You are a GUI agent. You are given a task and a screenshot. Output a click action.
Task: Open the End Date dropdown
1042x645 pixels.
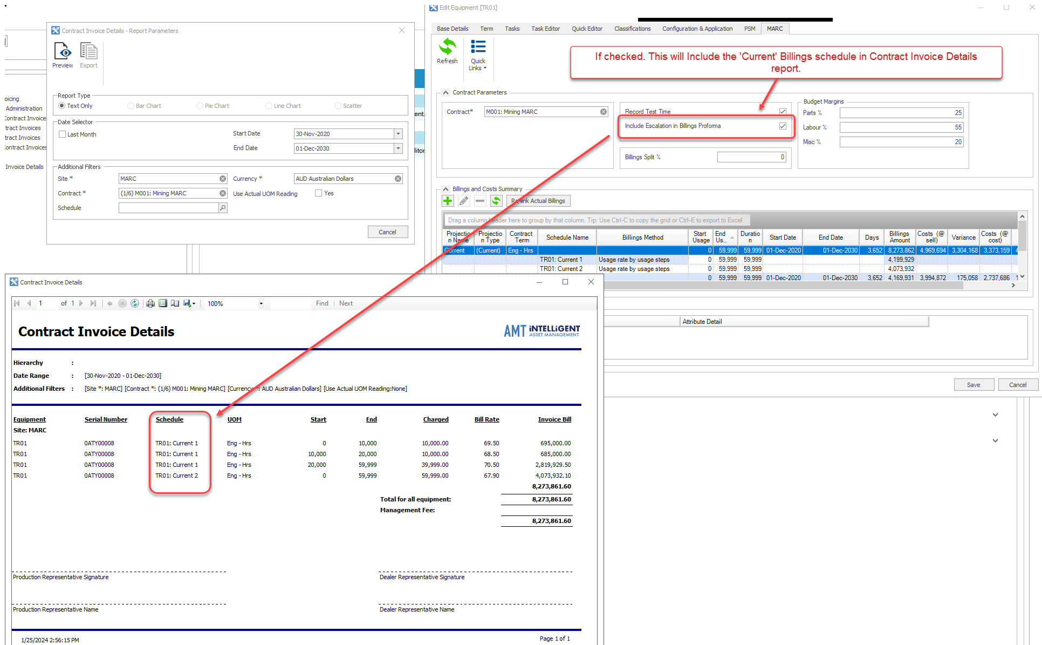398,148
